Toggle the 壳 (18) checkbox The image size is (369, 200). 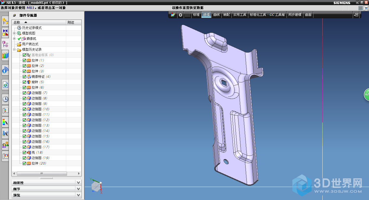(24, 153)
